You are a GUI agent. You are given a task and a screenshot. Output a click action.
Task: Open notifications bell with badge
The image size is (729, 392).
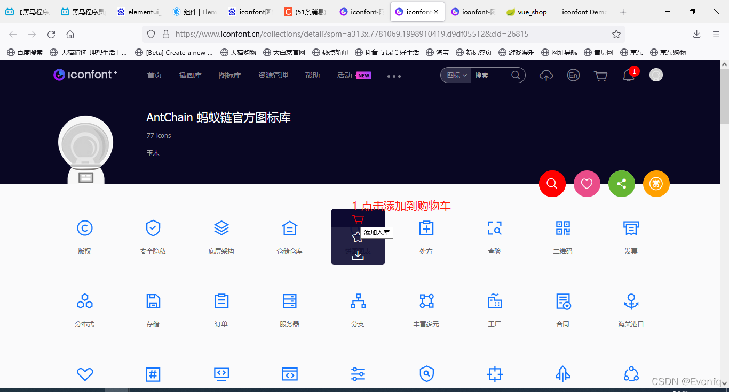(x=629, y=75)
